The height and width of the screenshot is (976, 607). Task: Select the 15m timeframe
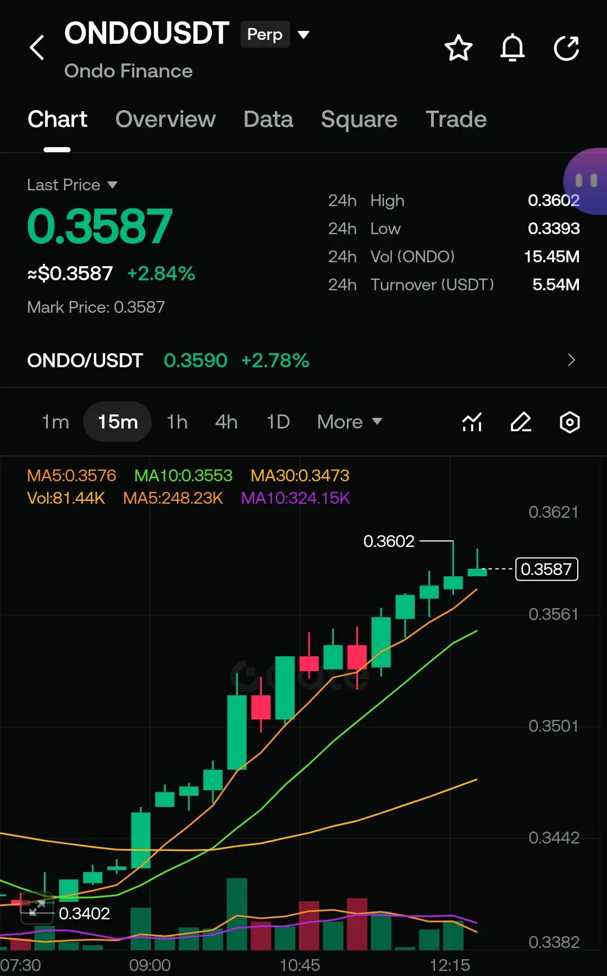pyautogui.click(x=117, y=422)
